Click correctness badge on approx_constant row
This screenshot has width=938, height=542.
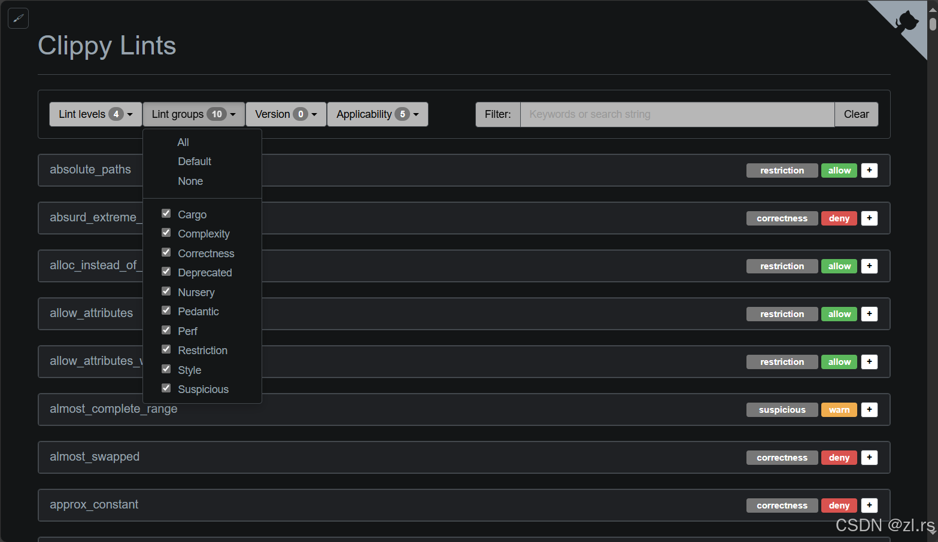coord(782,506)
